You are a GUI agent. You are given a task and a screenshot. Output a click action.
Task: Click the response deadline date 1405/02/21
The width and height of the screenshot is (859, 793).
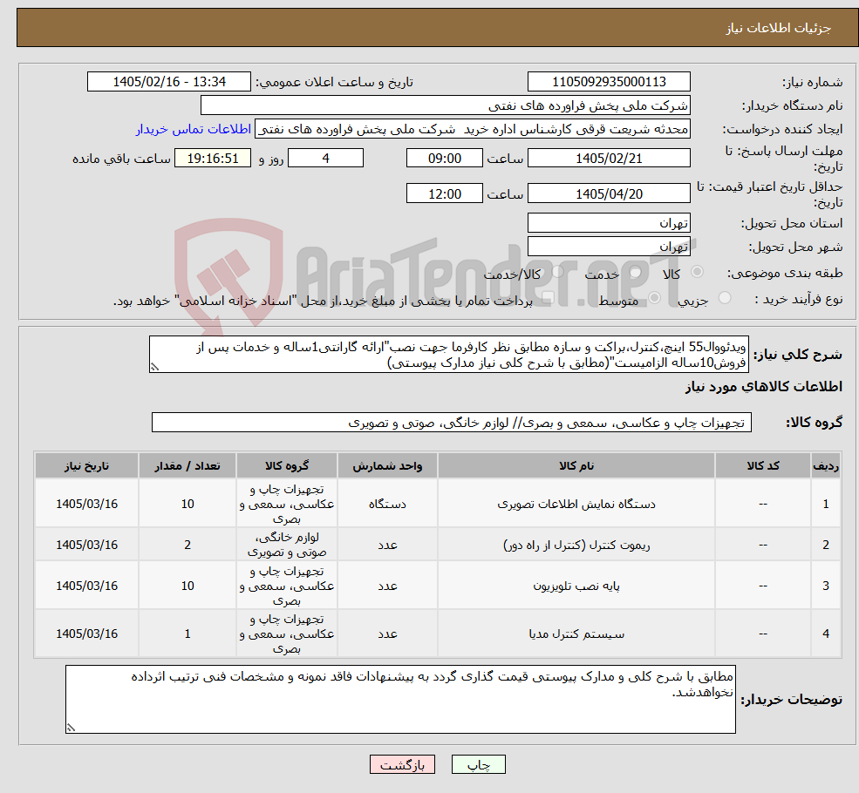pyautogui.click(x=609, y=158)
